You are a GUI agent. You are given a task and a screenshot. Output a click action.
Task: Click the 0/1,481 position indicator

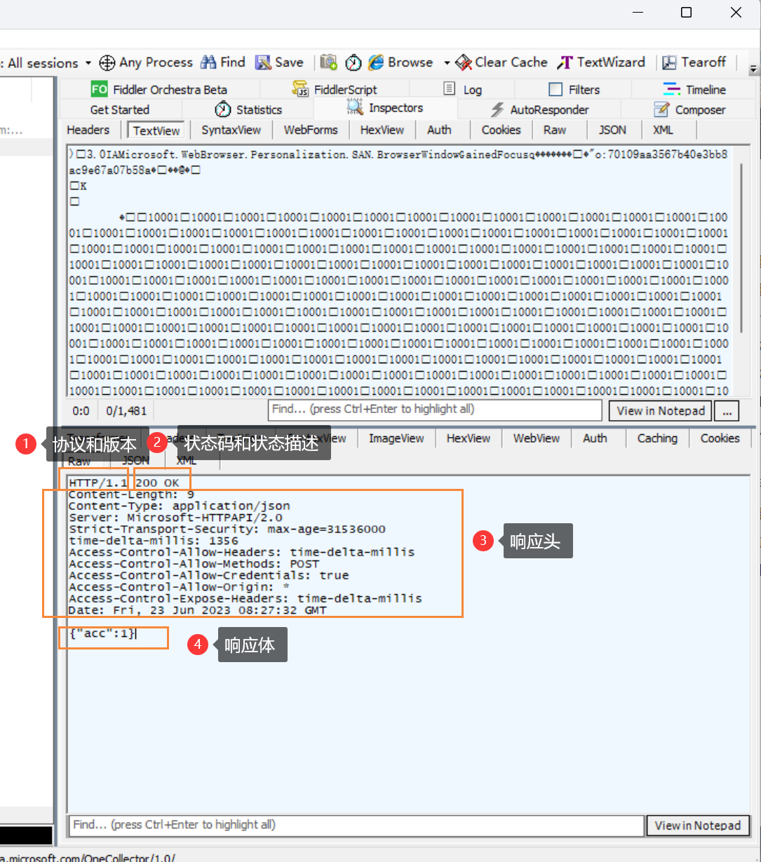tap(126, 411)
